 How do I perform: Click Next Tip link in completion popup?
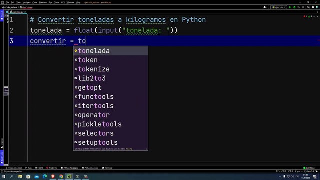[x=129, y=149]
